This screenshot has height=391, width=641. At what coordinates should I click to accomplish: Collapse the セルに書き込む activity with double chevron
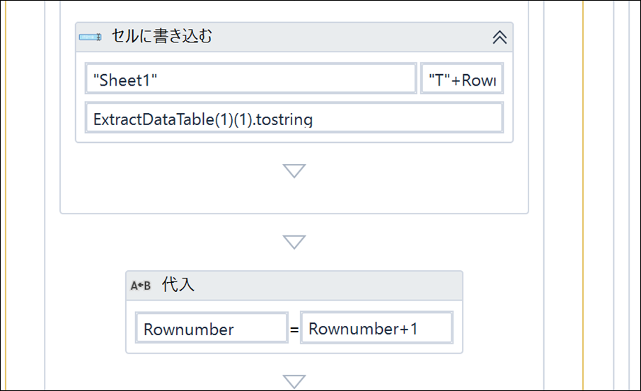(x=499, y=37)
